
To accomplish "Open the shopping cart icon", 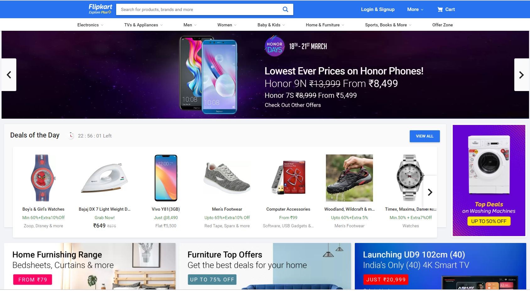I will (440, 9).
